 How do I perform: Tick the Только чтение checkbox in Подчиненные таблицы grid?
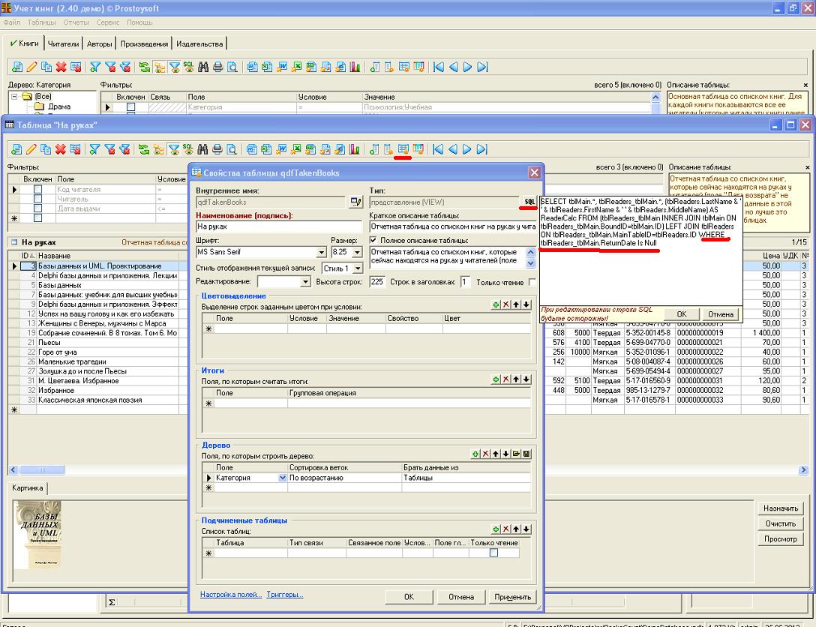[x=493, y=553]
